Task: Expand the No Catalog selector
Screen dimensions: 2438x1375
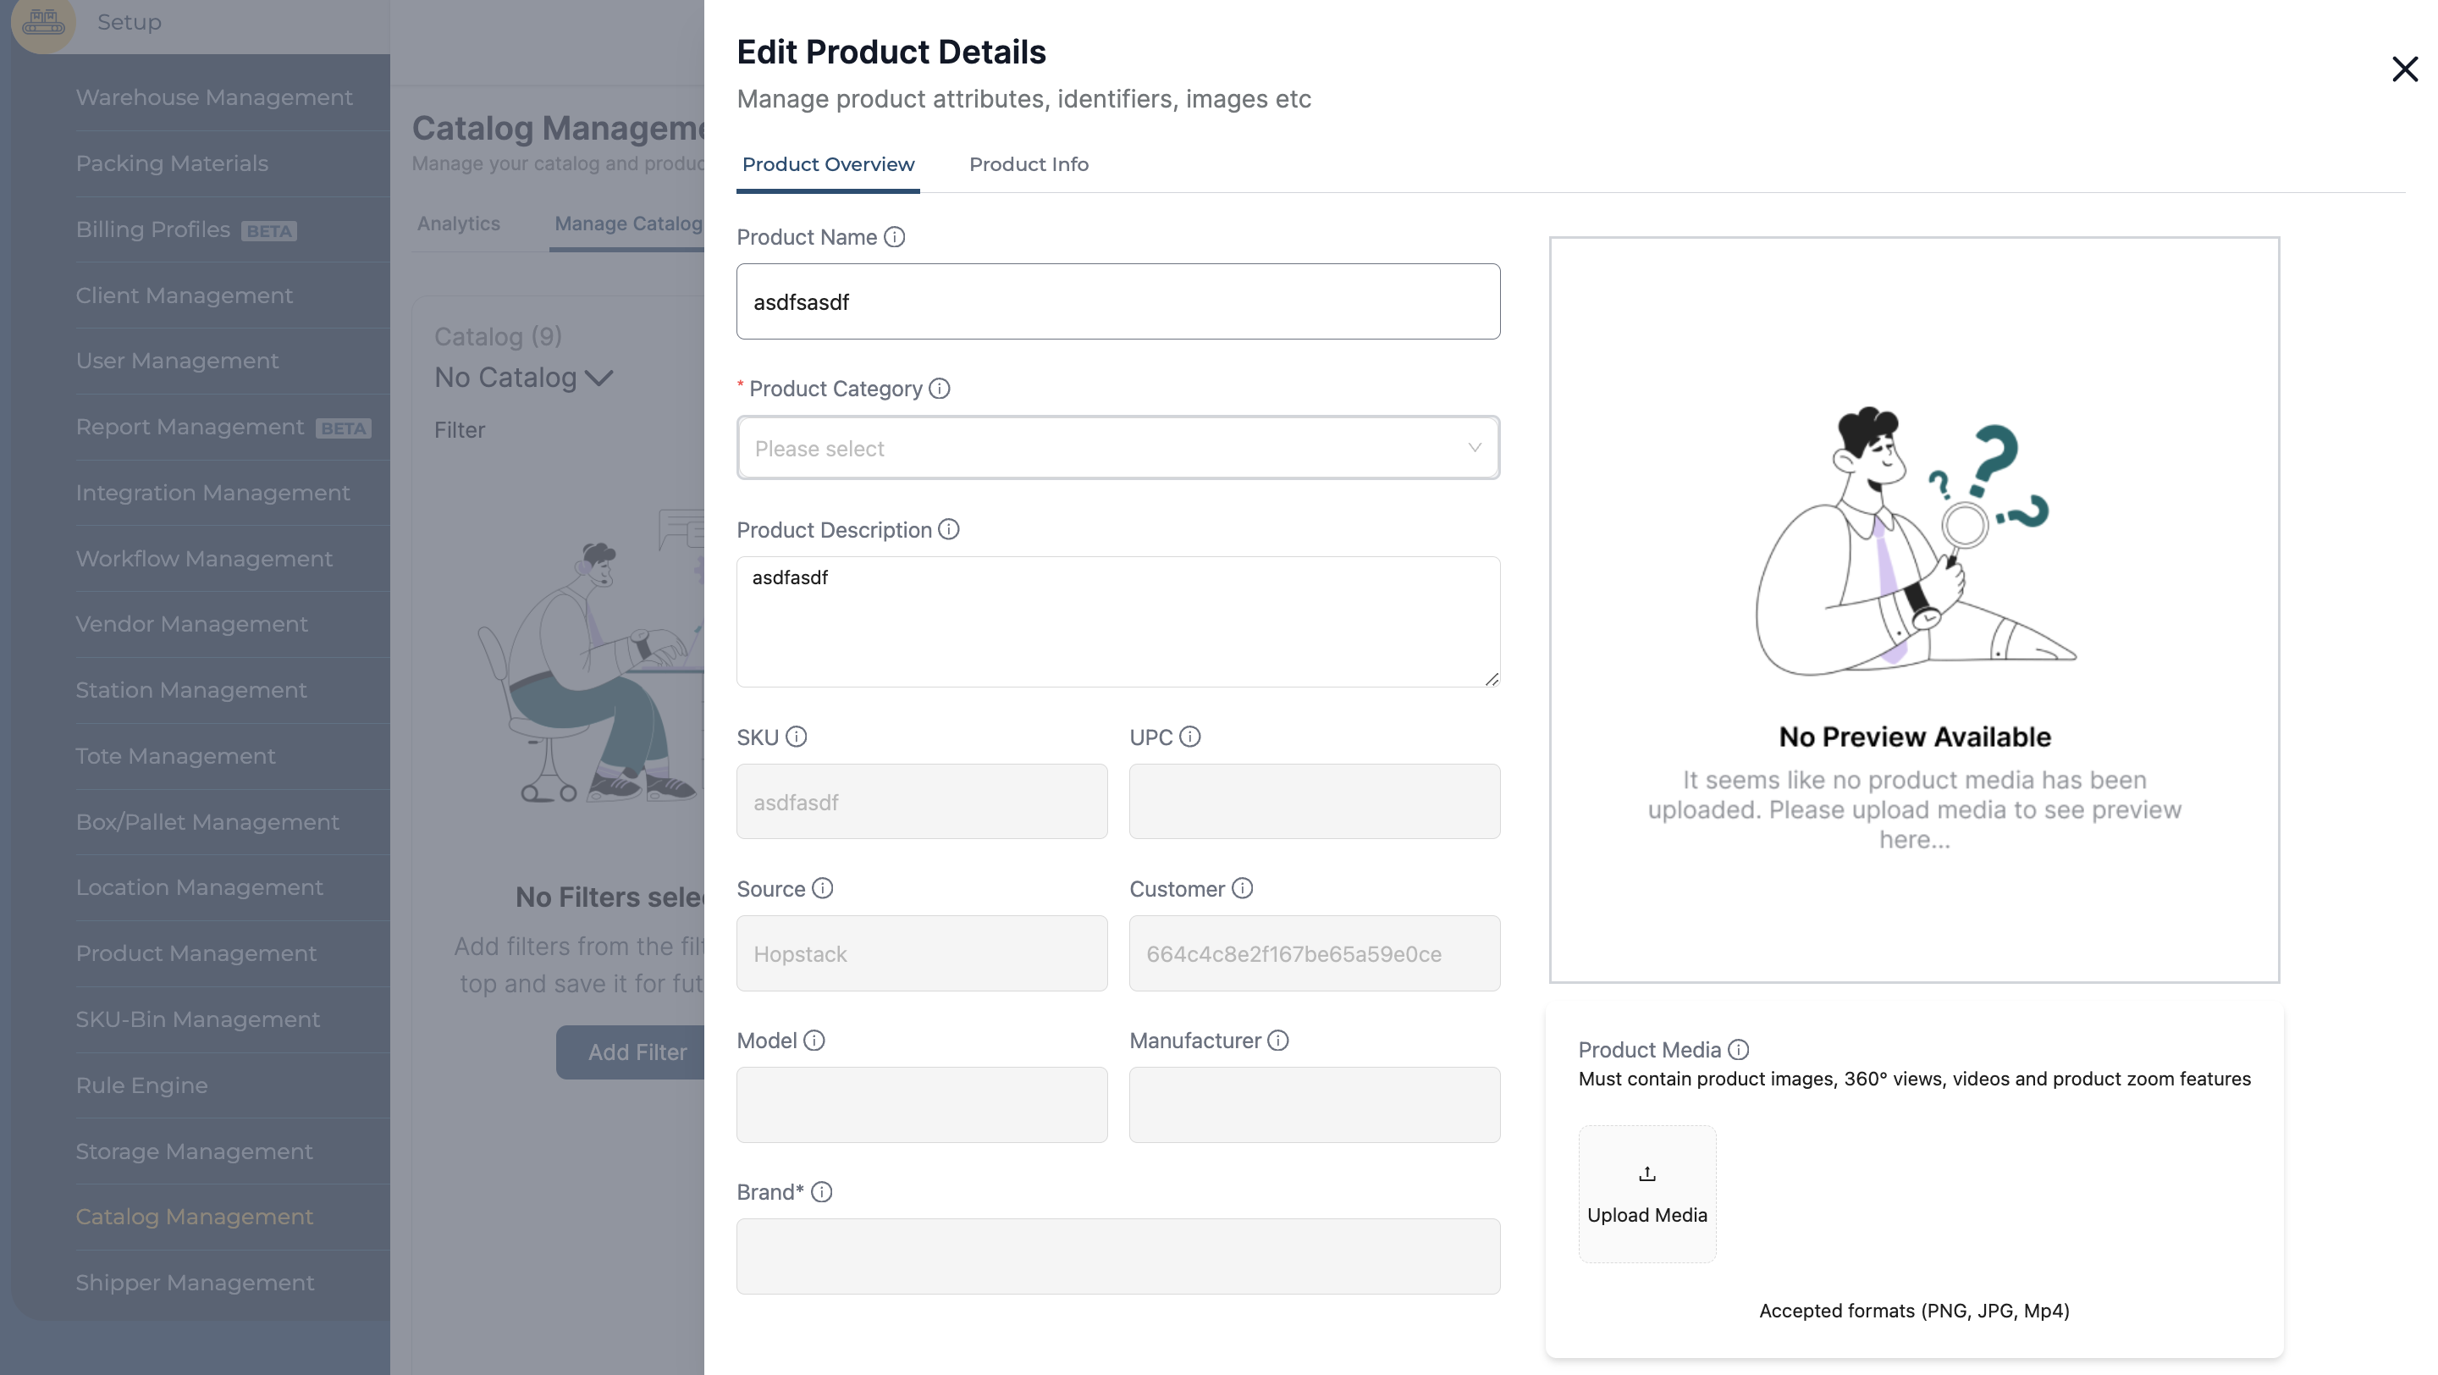Action: click(x=523, y=378)
